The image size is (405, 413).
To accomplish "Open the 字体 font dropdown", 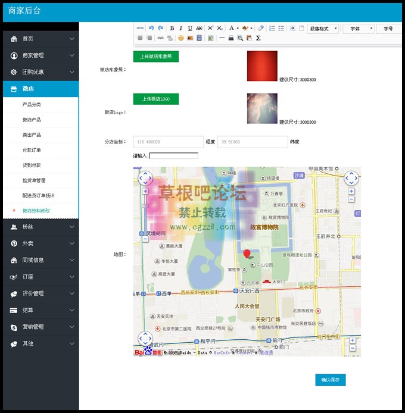I will pyautogui.click(x=359, y=29).
